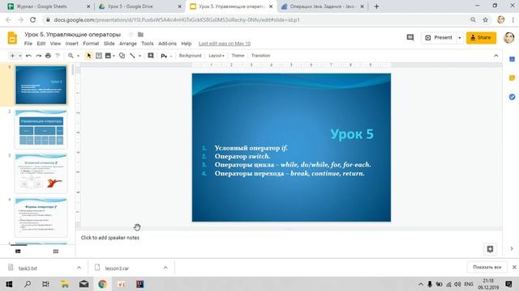Click the shape tool icon
The width and height of the screenshot is (519, 291).
click(x=122, y=56)
